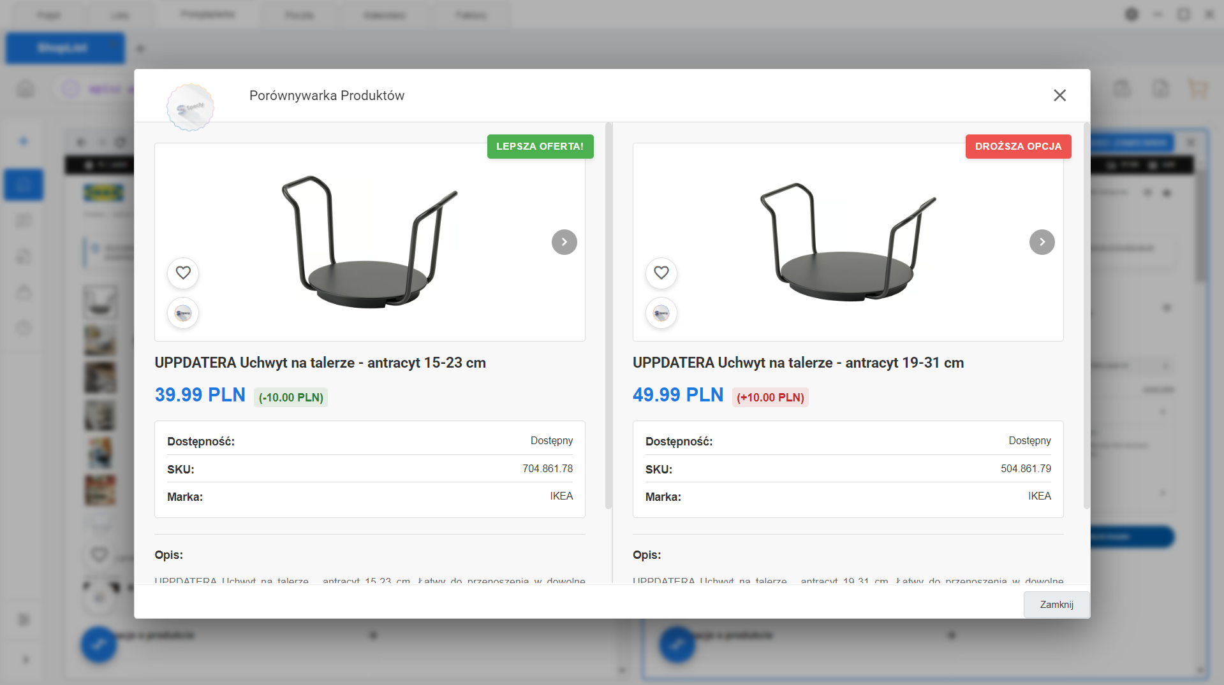Favorite the 19-31 cm plate holder
Image resolution: width=1224 pixels, height=685 pixels.
click(661, 273)
